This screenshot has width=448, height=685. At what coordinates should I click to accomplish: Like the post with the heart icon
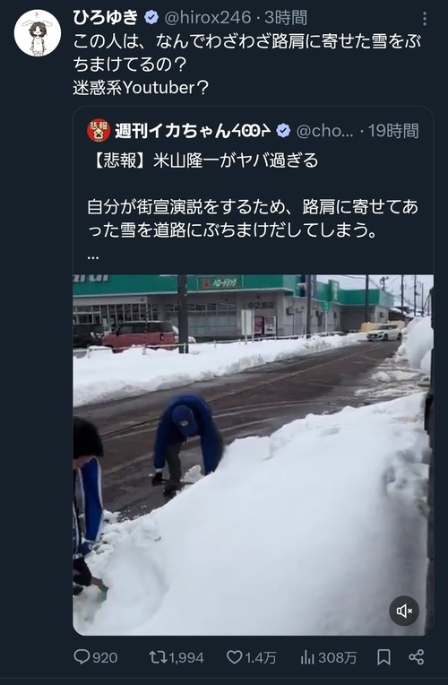[x=235, y=656]
